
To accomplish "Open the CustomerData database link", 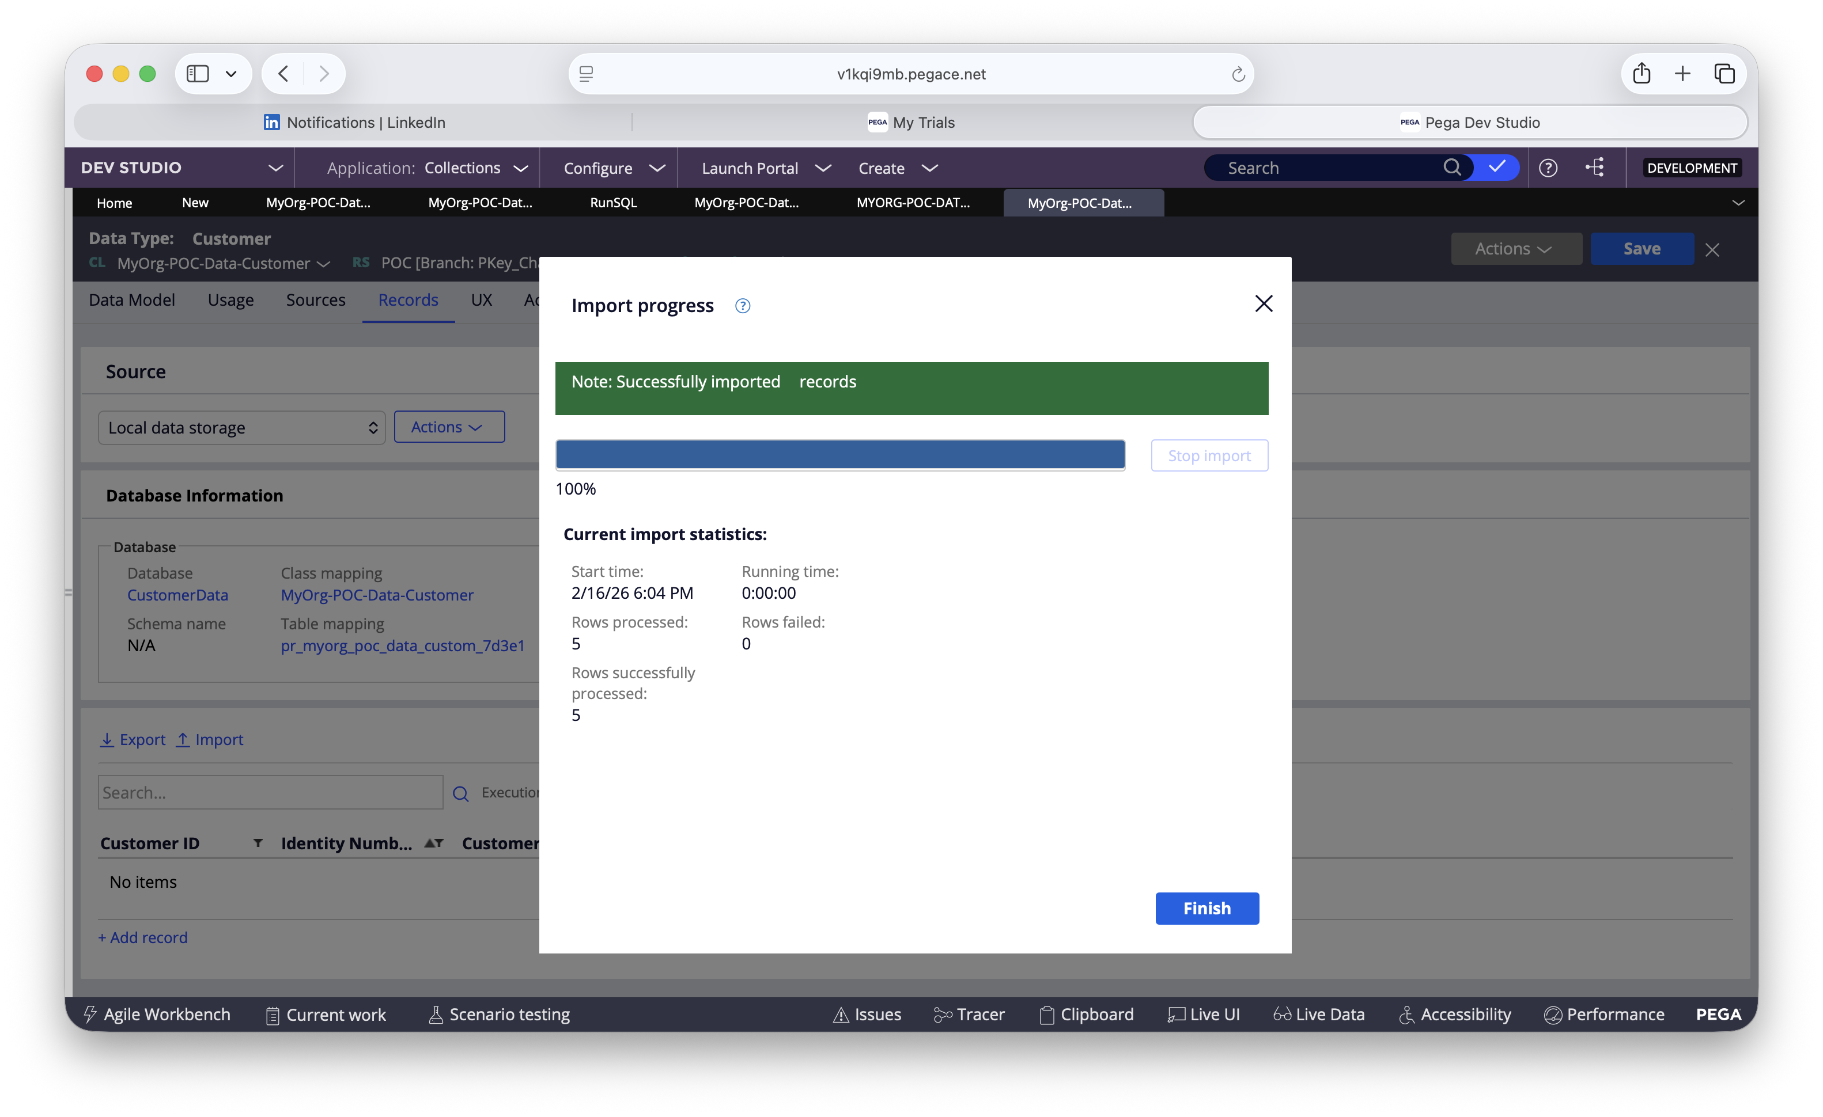I will point(177,595).
